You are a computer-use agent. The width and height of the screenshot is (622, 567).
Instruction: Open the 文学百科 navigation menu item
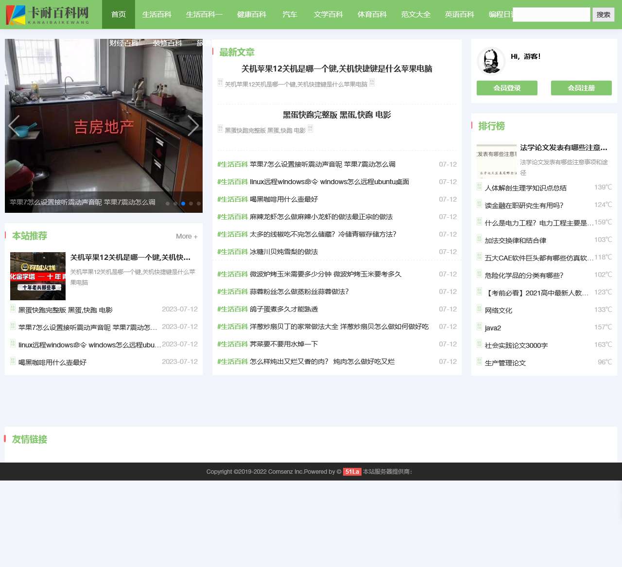coord(328,15)
